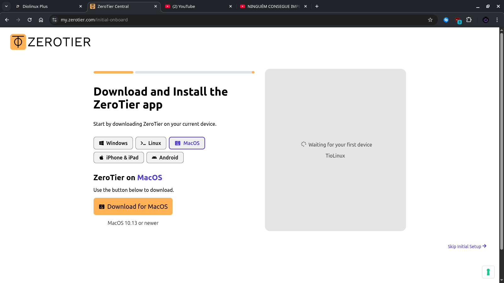This screenshot has width=504, height=283.
Task: Switch to the NINGUÉM CONSEGUE tab
Action: pos(274,6)
